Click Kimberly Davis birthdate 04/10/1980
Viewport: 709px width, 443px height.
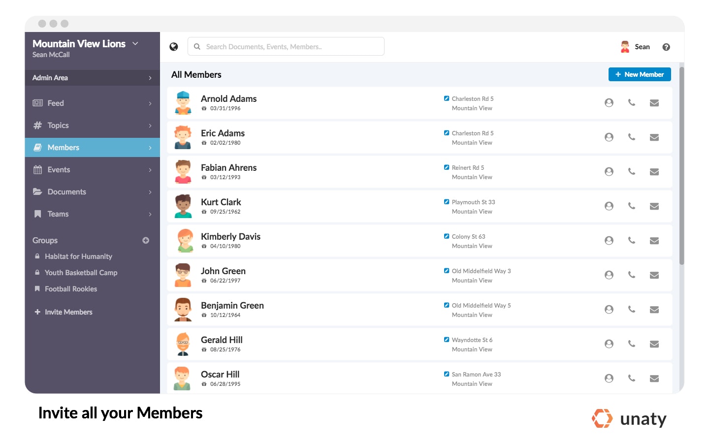[225, 246]
